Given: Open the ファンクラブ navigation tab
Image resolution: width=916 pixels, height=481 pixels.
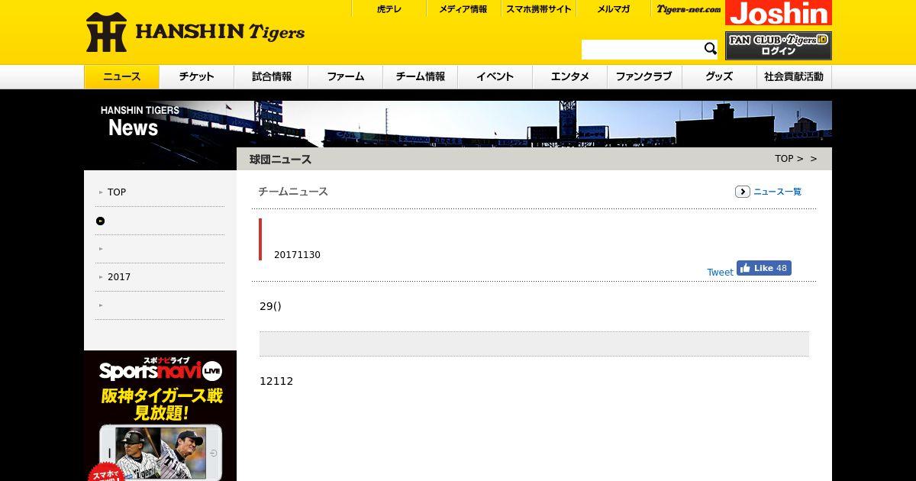Looking at the screenshot, I should (644, 77).
